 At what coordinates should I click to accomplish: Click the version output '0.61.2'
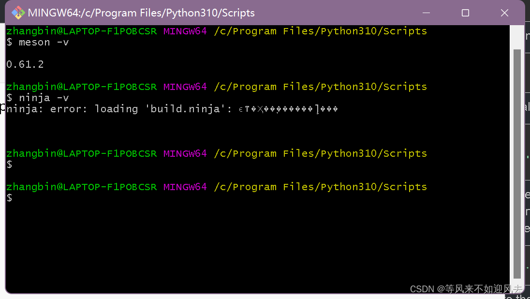click(x=25, y=64)
